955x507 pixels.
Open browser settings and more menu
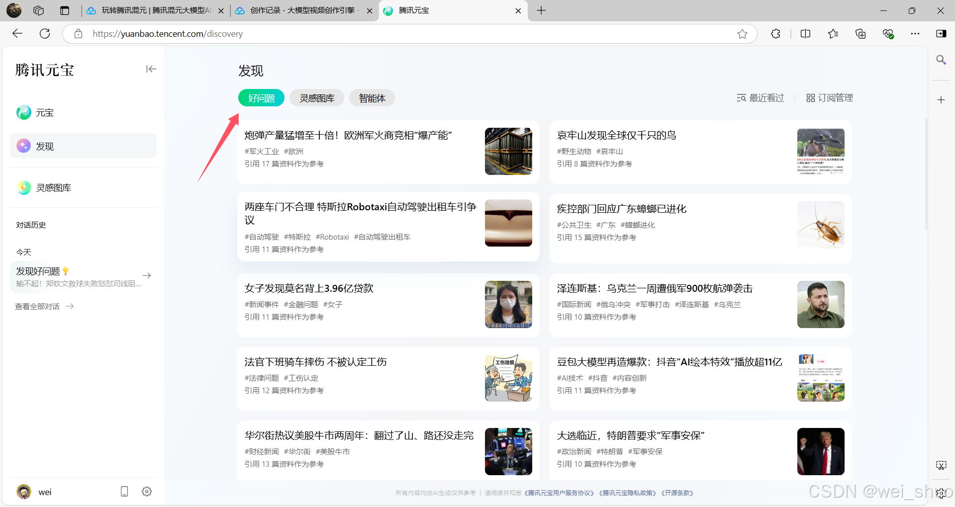point(915,34)
